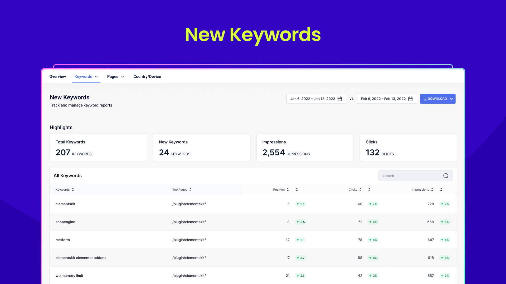Sort by Keywords column arrows

click(x=73, y=190)
